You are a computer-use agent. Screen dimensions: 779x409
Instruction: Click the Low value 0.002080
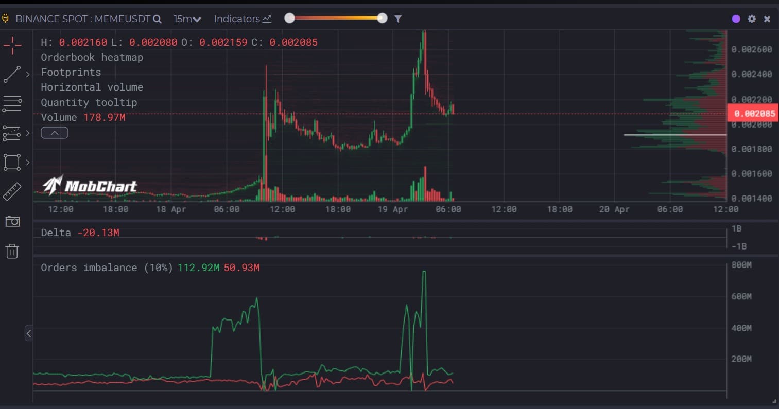(x=153, y=42)
